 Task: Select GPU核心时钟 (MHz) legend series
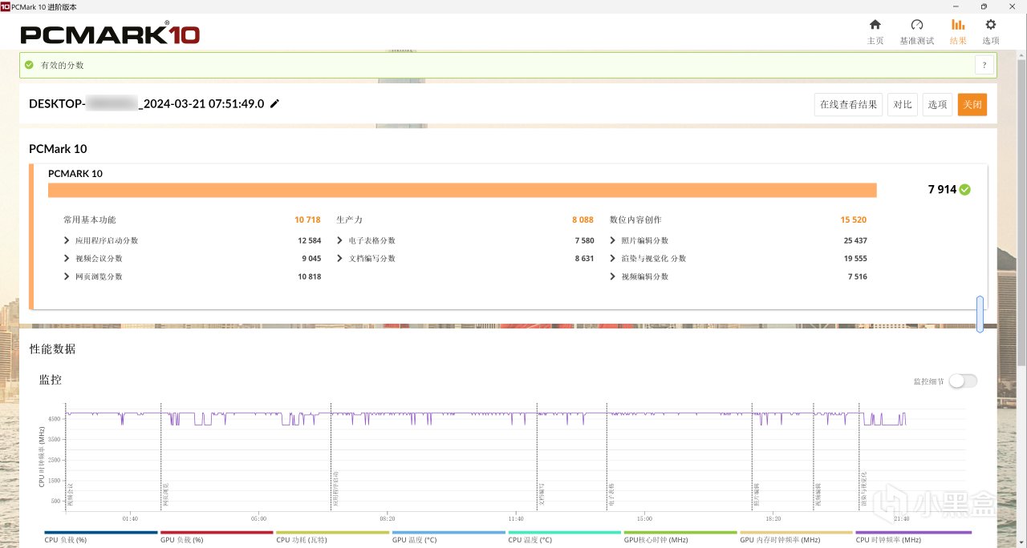[x=680, y=537]
